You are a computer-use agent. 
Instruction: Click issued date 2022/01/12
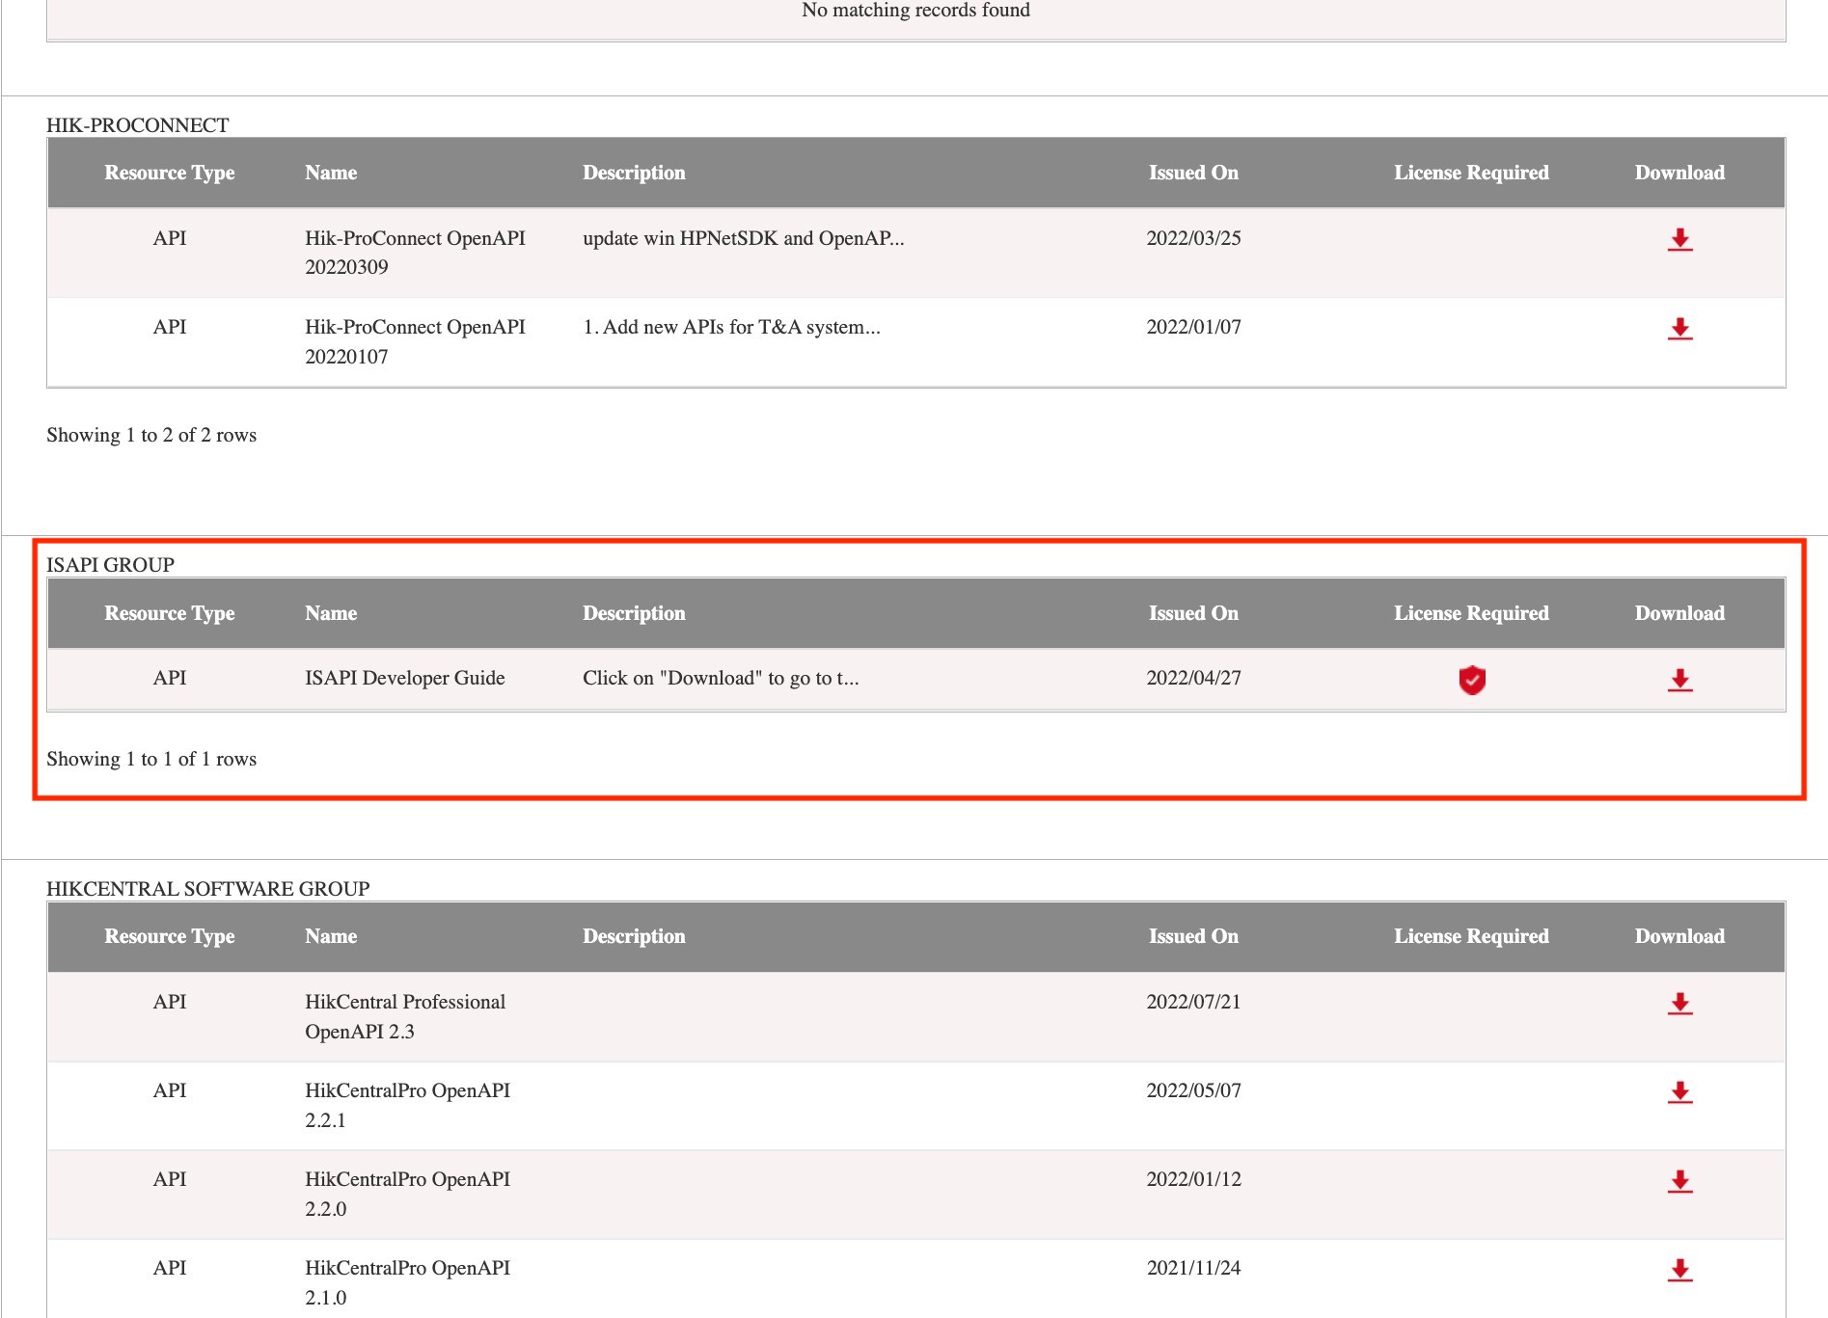pos(1193,1179)
